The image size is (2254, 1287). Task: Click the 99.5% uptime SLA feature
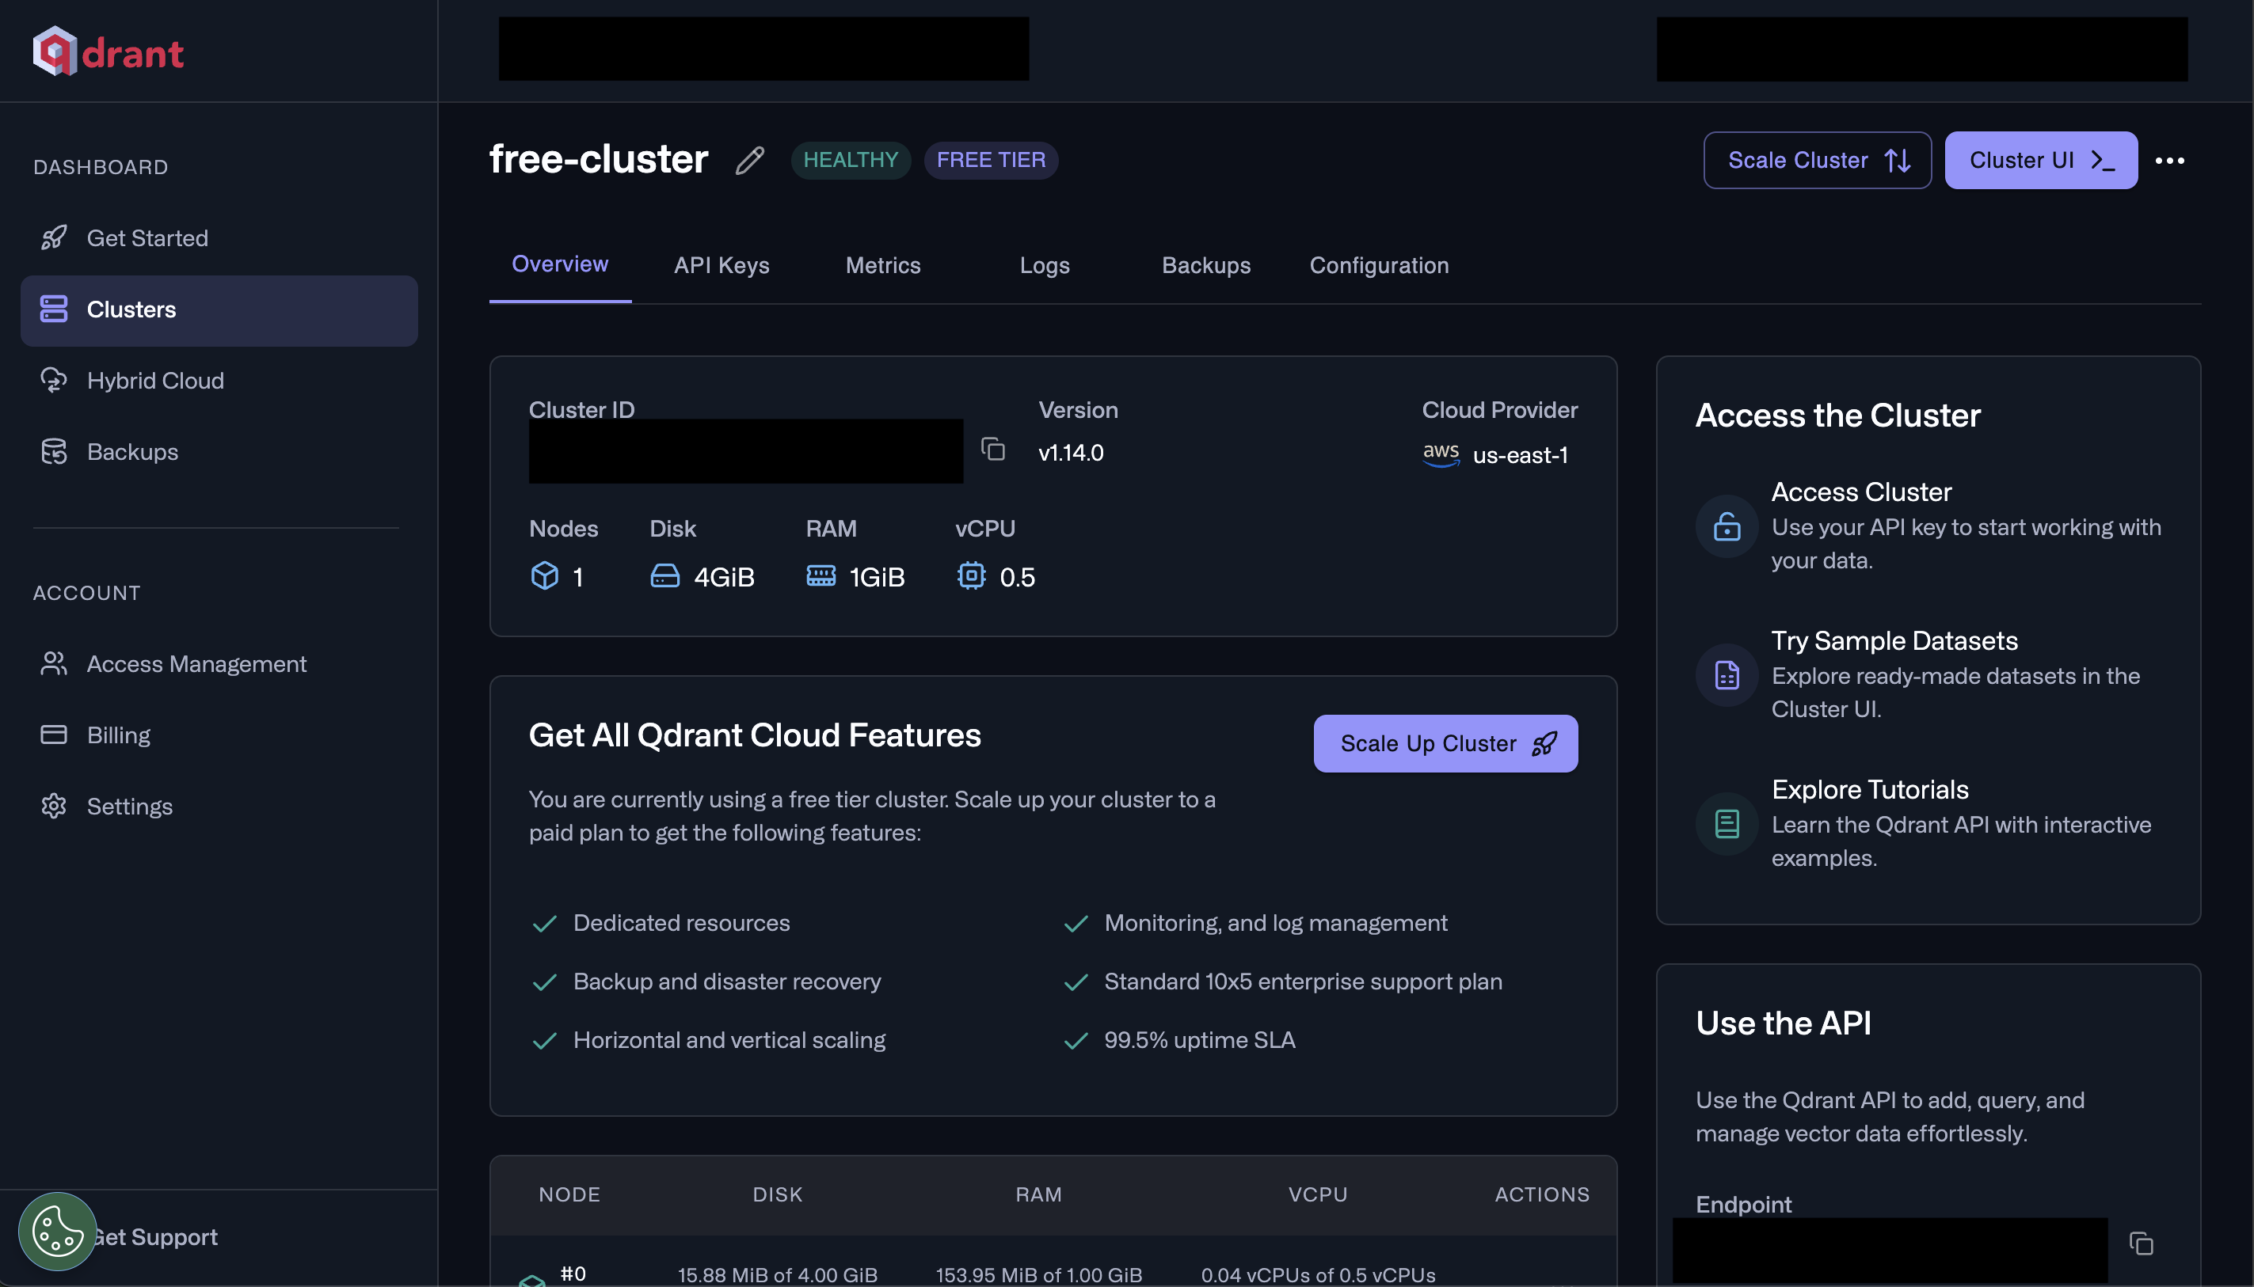point(1199,1039)
